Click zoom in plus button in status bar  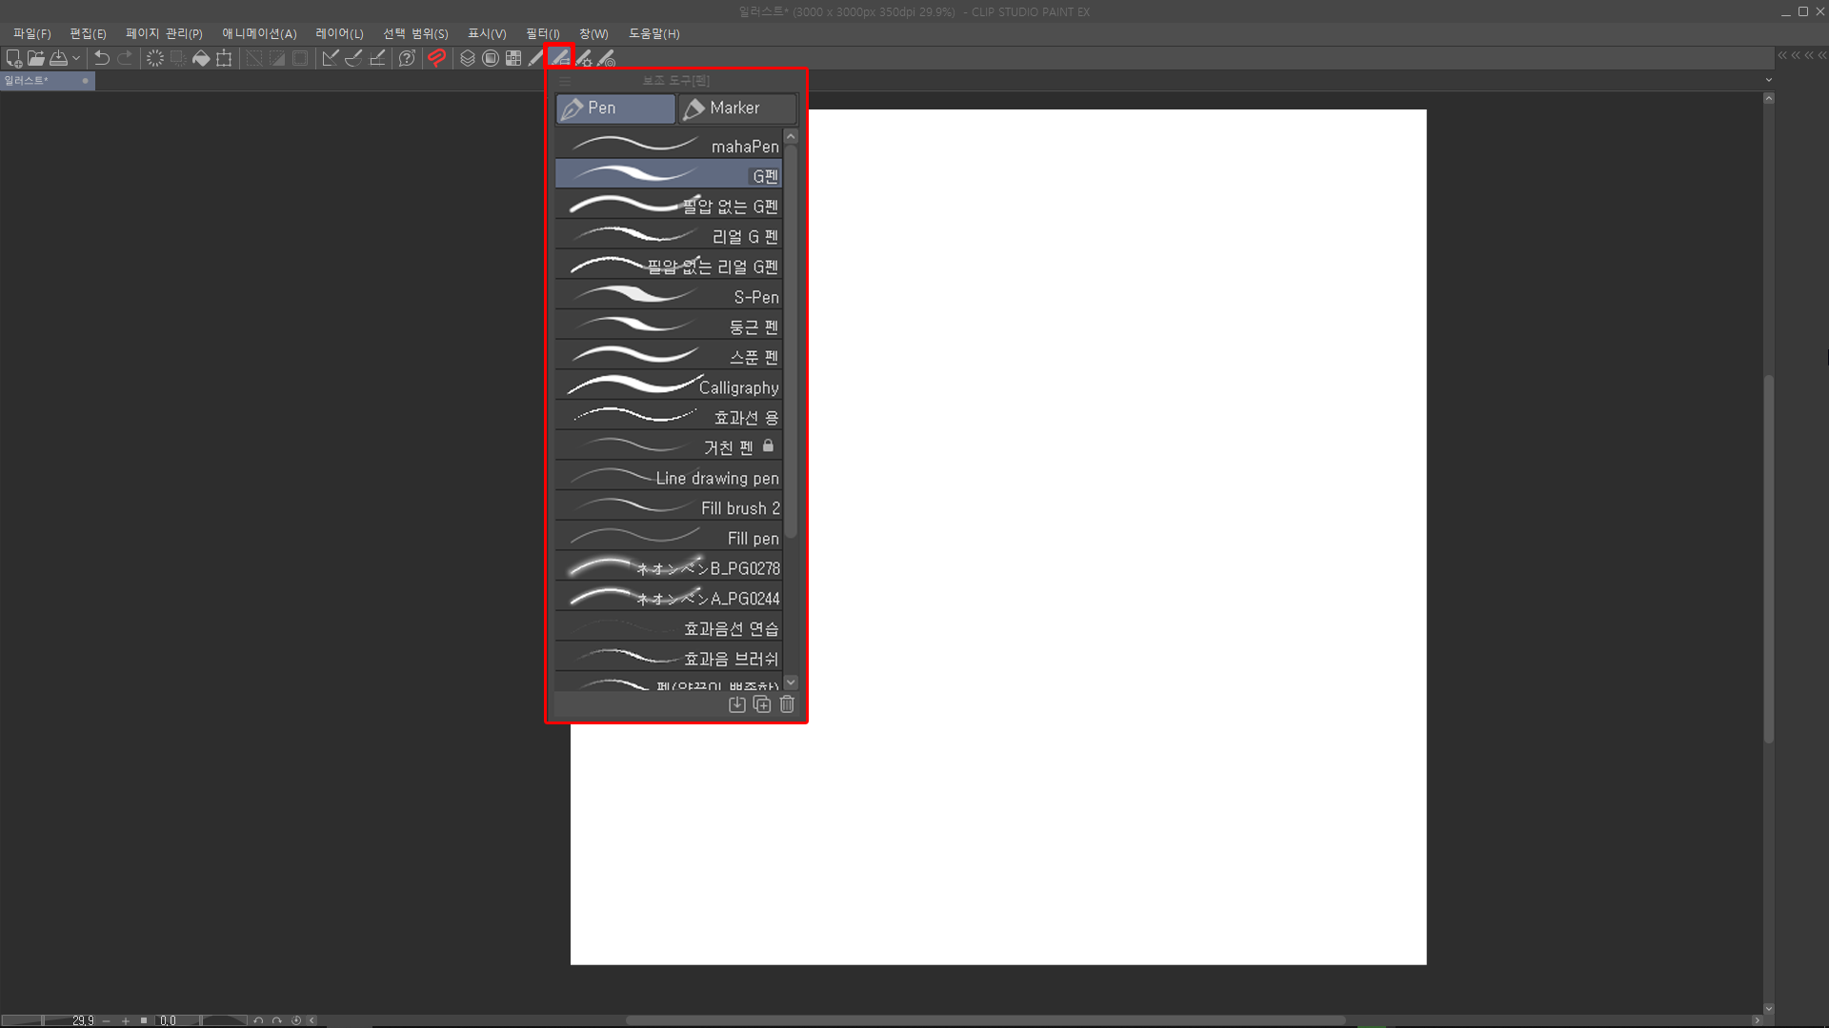click(x=125, y=1020)
